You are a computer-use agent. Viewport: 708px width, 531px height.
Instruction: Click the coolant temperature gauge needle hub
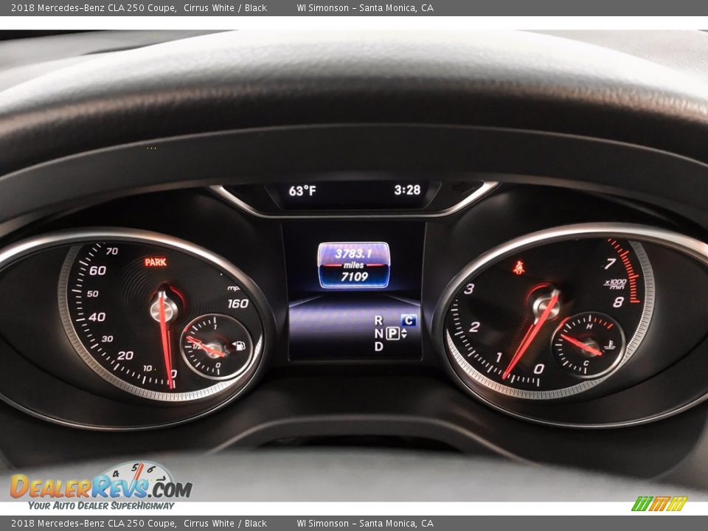tap(591, 347)
